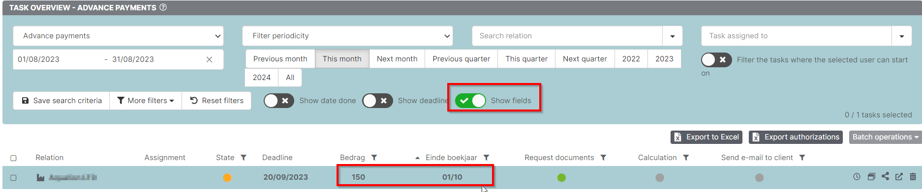Click the clock history icon in the row
Screen dimensions: 922x192
(x=857, y=177)
